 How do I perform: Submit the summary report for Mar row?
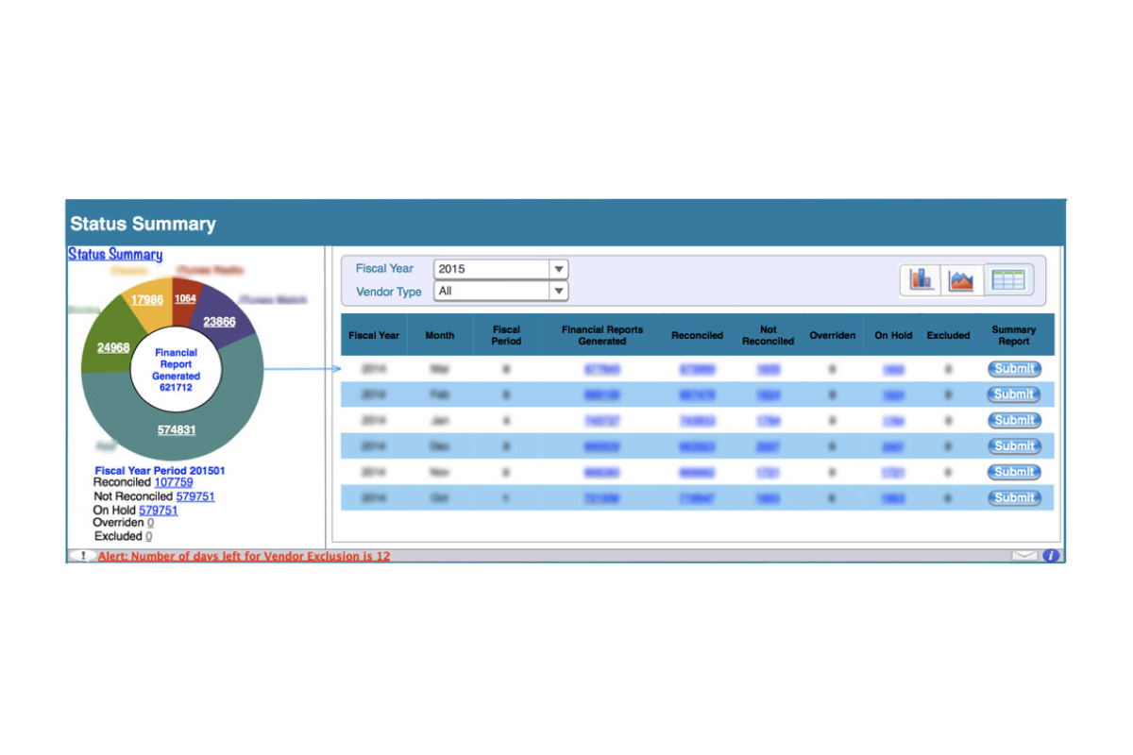(x=1014, y=369)
